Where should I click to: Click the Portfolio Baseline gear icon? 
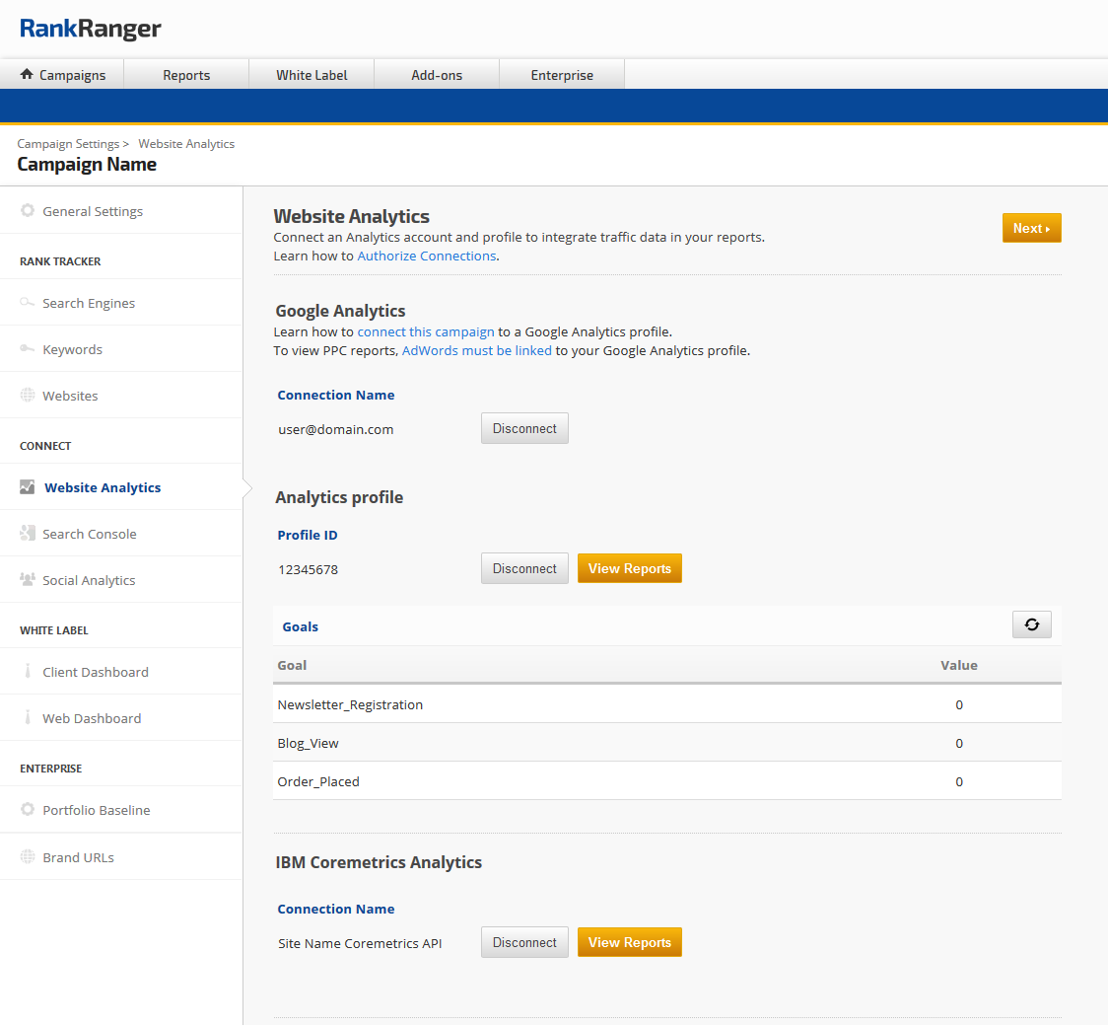(x=28, y=810)
